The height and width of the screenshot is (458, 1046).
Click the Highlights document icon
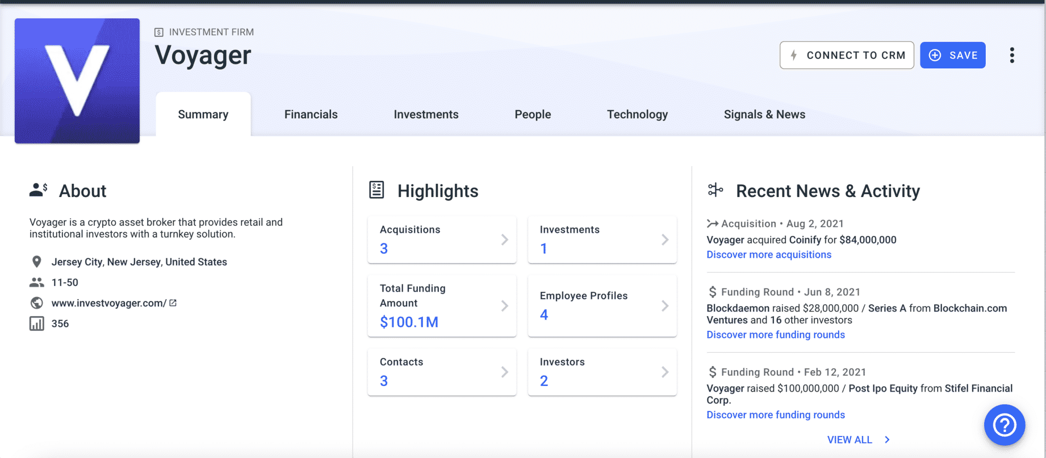coord(376,190)
